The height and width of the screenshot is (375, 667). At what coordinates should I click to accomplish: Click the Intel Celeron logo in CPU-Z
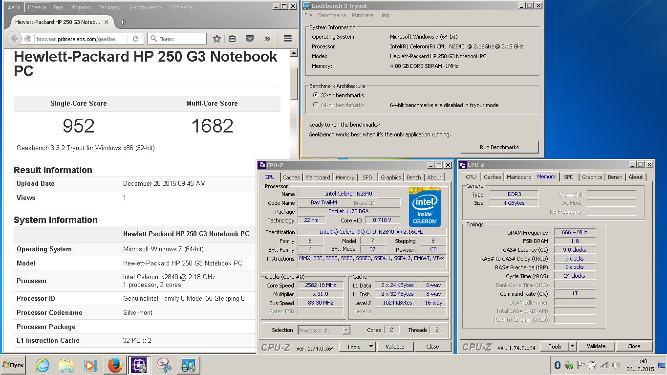click(425, 207)
